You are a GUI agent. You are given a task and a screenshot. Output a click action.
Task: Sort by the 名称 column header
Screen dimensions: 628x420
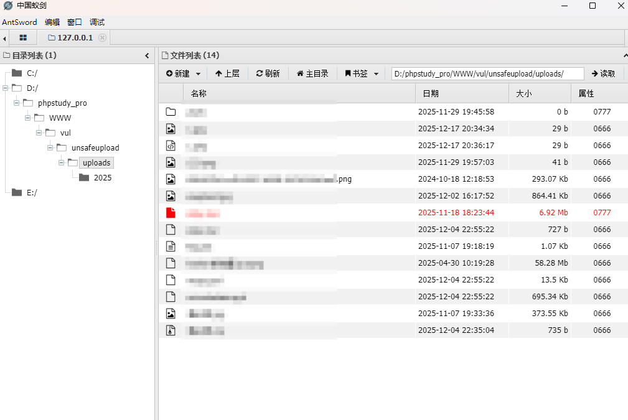coord(299,93)
